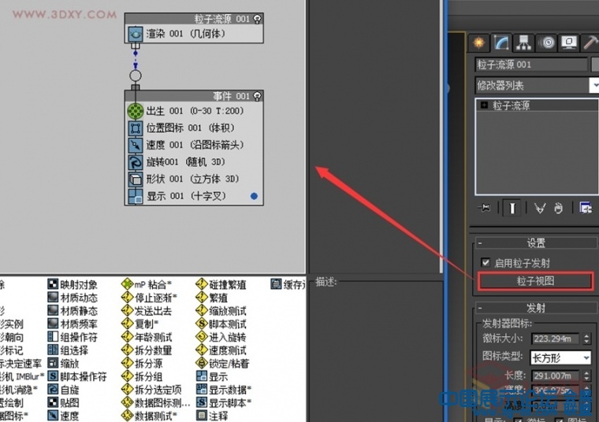This screenshot has height=422, width=599.
Task: Pick the 注释 operator in the depot
Action: point(212,416)
